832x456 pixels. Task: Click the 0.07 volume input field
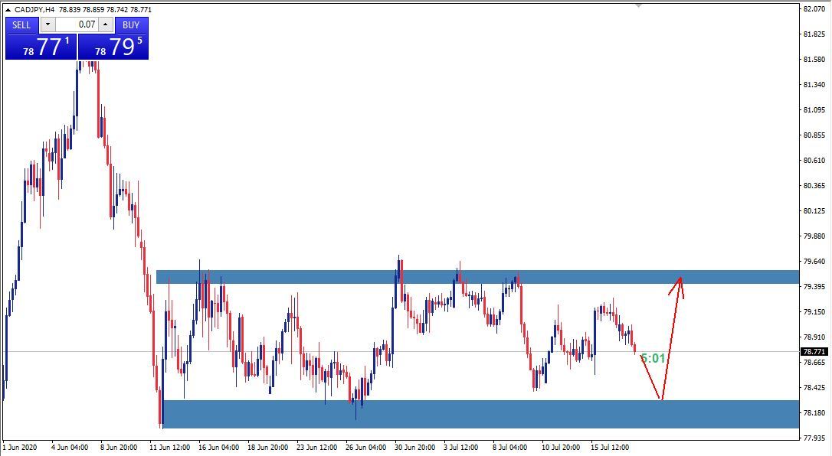77,24
